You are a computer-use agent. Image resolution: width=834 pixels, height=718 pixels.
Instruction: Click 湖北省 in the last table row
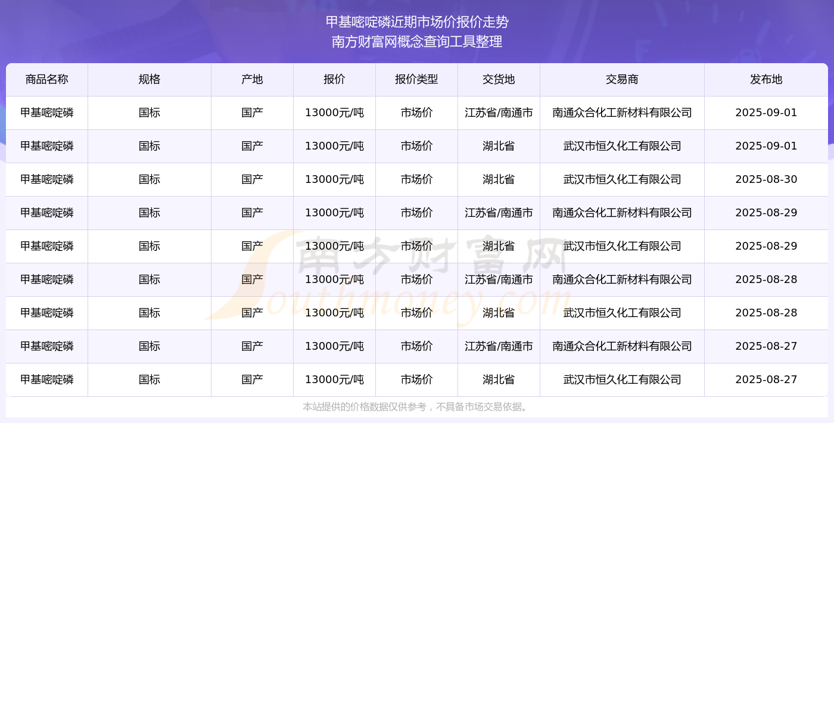coord(499,380)
